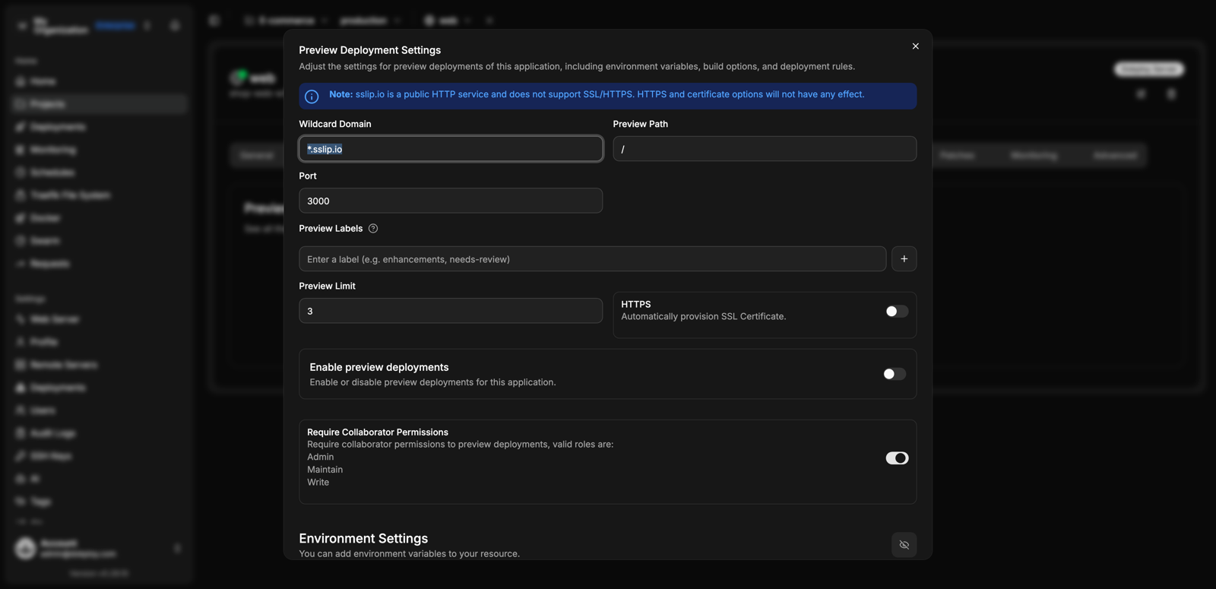Click the info icon in the sslip.io note
Viewport: 1216px width, 589px height.
pos(312,97)
